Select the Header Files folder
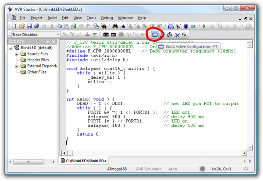 (38, 60)
